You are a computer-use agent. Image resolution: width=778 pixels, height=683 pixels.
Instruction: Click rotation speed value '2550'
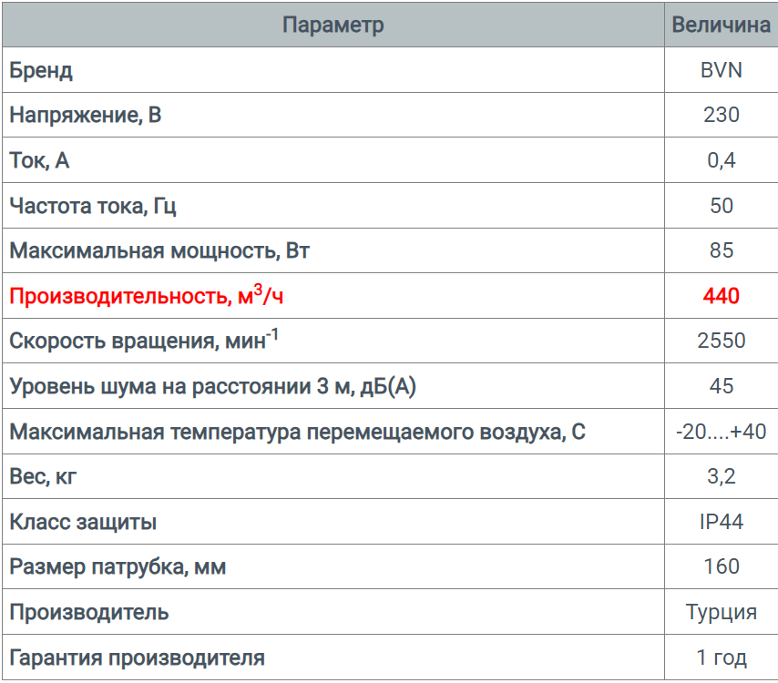point(721,341)
